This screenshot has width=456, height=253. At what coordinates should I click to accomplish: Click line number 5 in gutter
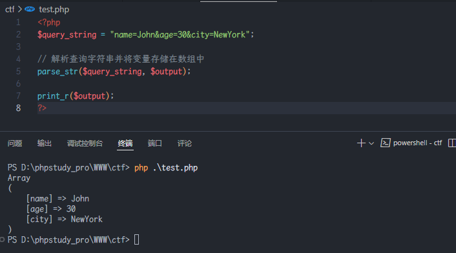(x=18, y=71)
